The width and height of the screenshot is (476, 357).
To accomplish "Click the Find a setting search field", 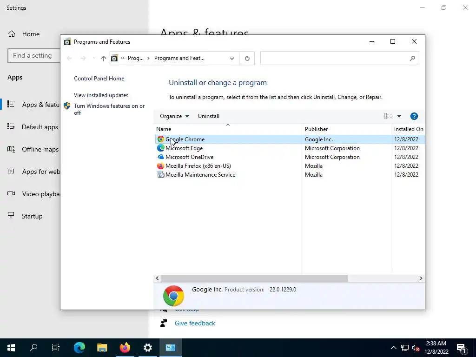I will click(x=34, y=56).
